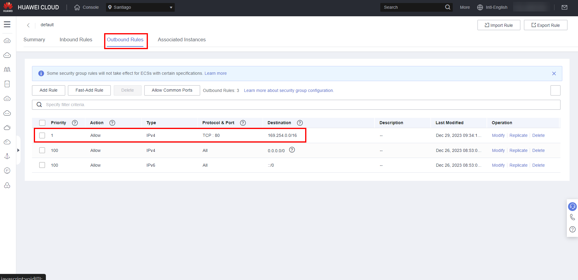The height and width of the screenshot is (280, 578).
Task: Switch to the Inbound Rules tab
Action: tap(76, 39)
